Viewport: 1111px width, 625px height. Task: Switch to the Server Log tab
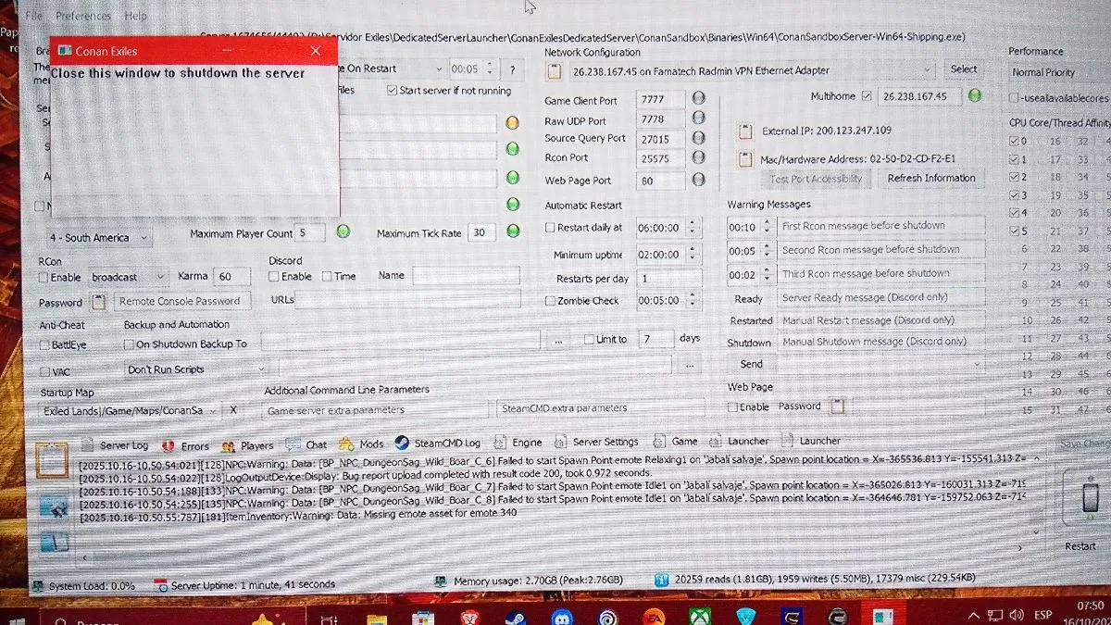[114, 445]
